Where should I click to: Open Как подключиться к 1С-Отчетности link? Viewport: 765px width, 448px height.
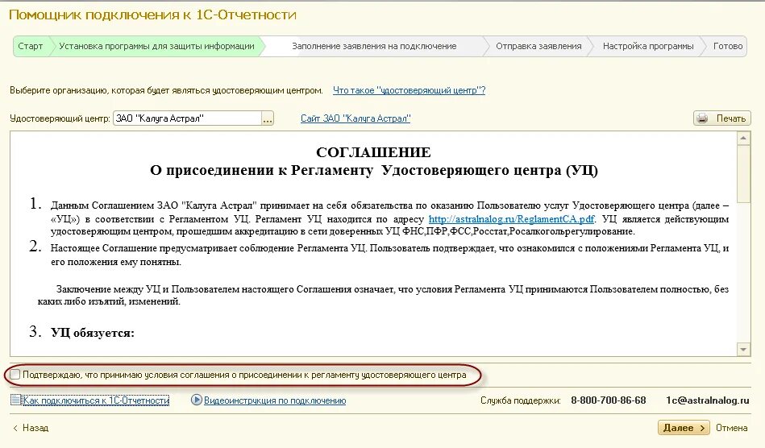[96, 400]
